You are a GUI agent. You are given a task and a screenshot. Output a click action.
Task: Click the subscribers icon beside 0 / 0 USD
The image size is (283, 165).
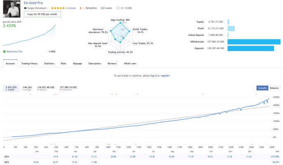pyautogui.click(x=118, y=8)
